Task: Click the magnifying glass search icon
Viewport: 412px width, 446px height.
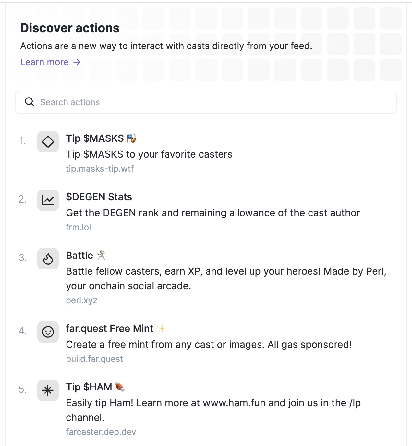Action: click(29, 102)
